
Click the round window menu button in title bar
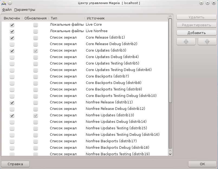tap(10, 3)
